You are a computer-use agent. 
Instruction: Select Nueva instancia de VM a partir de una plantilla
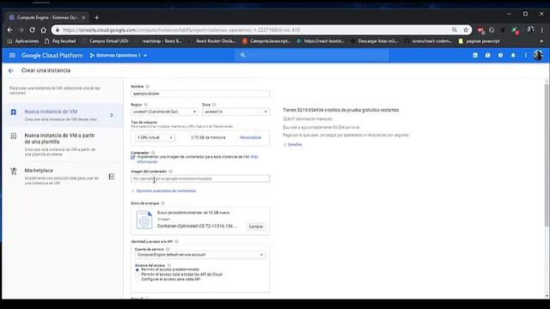[63, 144]
